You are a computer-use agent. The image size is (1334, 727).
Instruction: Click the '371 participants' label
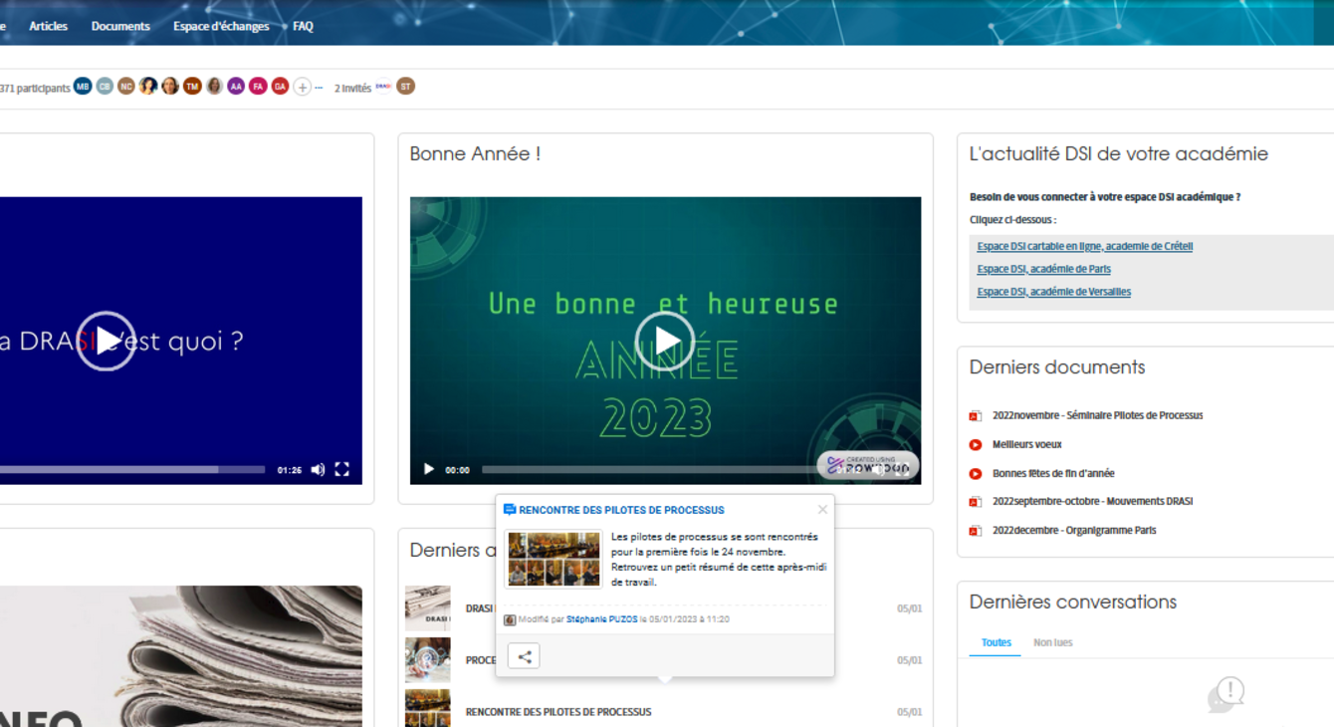coord(35,89)
